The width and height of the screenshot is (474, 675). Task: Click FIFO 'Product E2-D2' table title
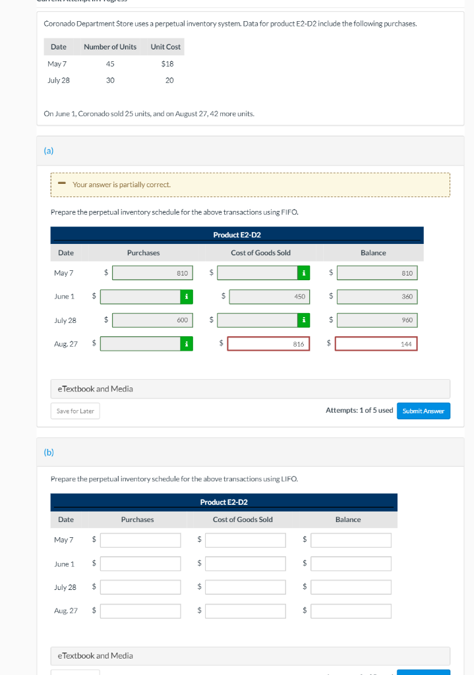pos(237,235)
